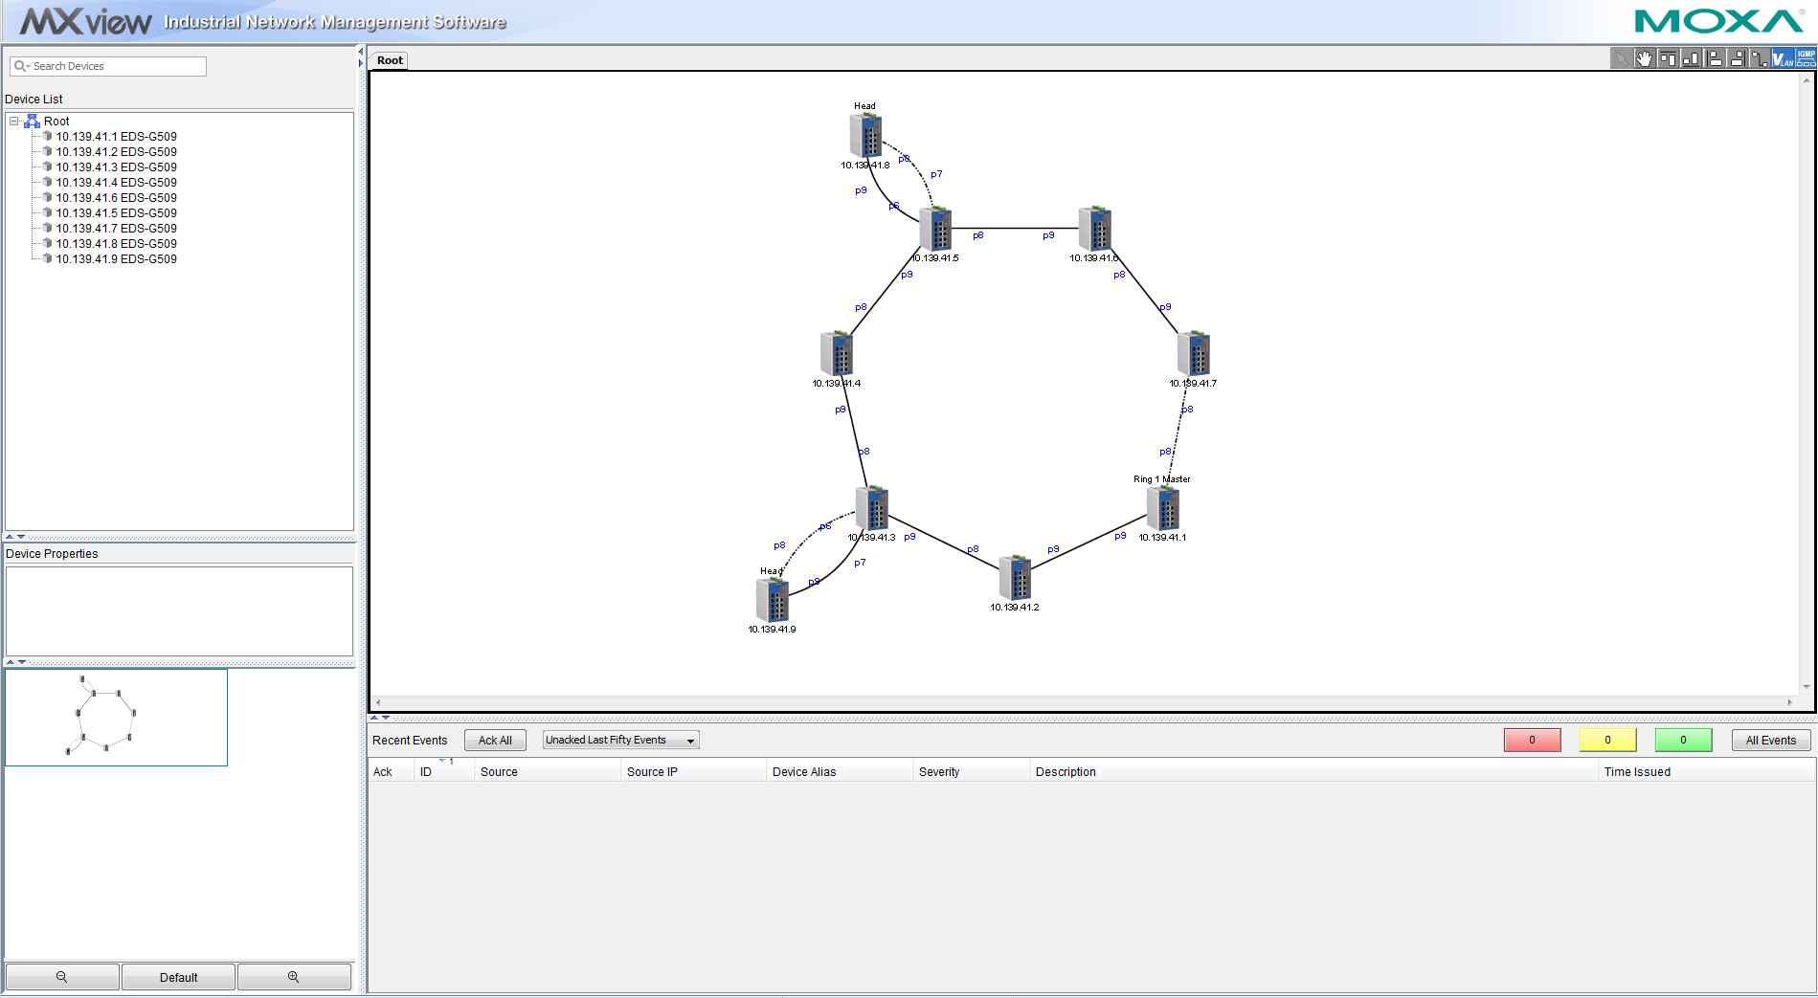Image resolution: width=1818 pixels, height=998 pixels.
Task: Click the 10.139.41.8 Head switch icon
Action: pyautogui.click(x=865, y=136)
